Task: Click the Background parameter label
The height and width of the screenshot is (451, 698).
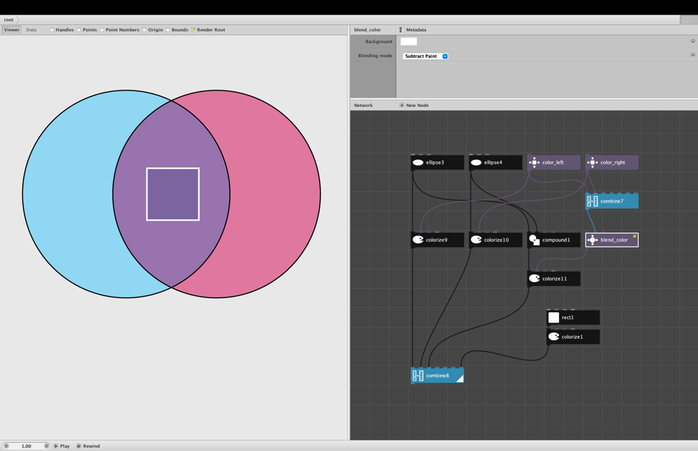Action: click(379, 41)
